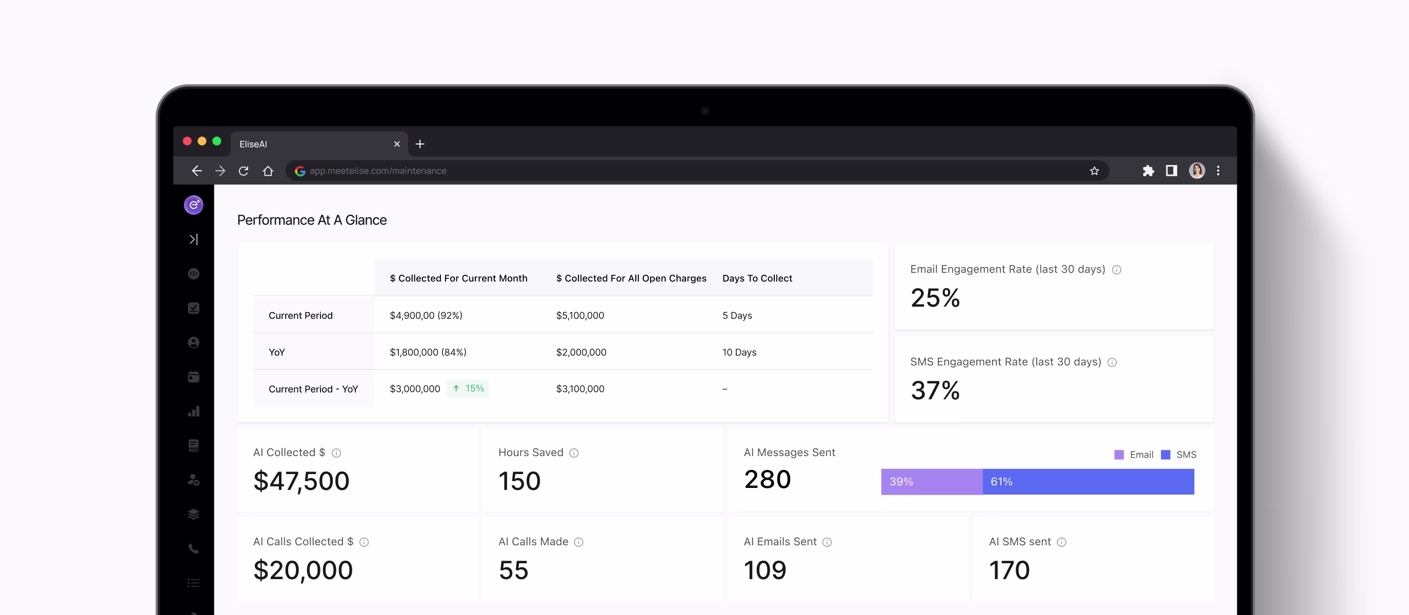The image size is (1409, 615).
Task: Click the user profile circle sidebar icon
Action: (193, 343)
